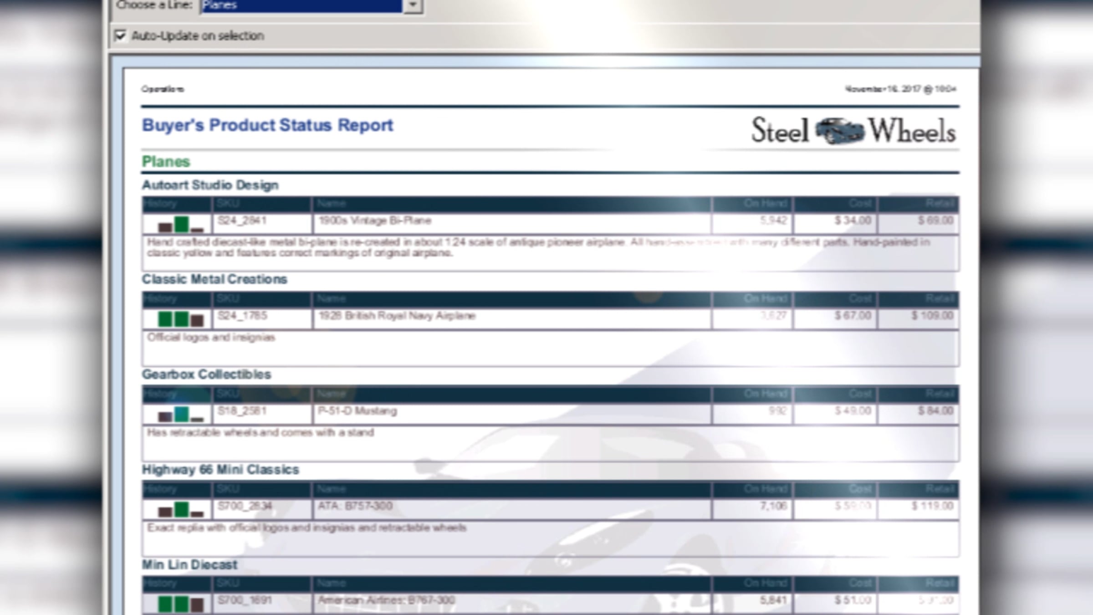1093x615 pixels.
Task: Select the Buyer's Product Status Report title
Action: pos(267,125)
